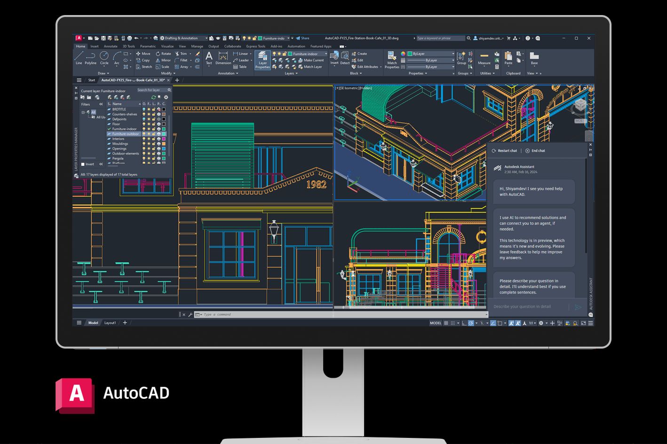The width and height of the screenshot is (667, 444).
Task: Activate the Rotate command
Action: tap(163, 54)
